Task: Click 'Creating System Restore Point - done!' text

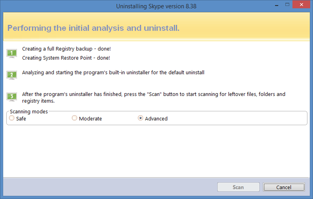Action: tap(66, 58)
